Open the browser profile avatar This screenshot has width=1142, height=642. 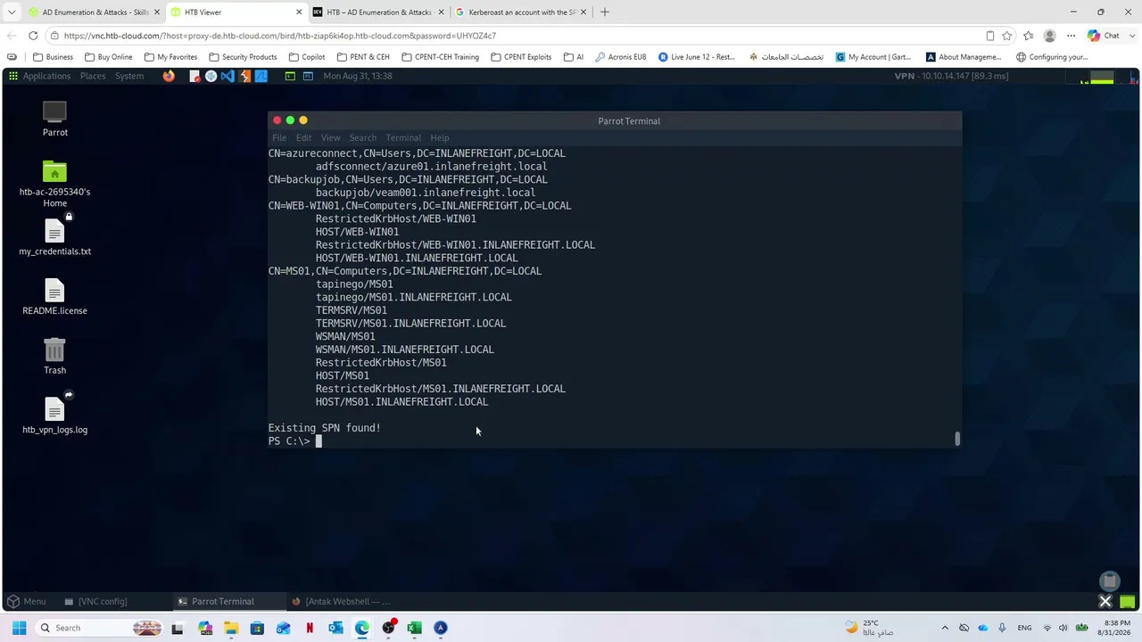1049,36
